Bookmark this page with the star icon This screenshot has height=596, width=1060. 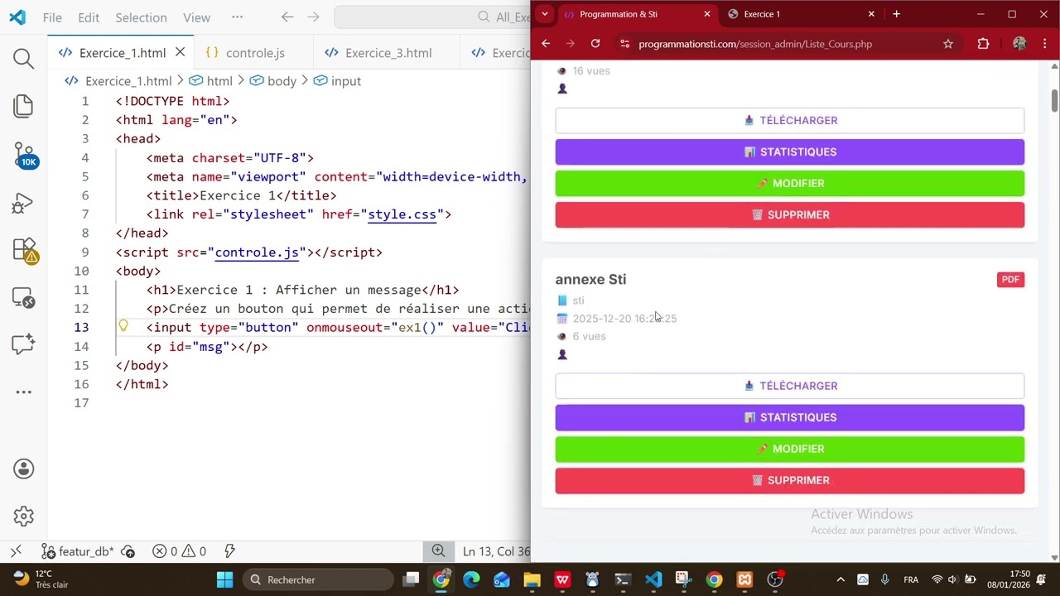click(x=948, y=44)
